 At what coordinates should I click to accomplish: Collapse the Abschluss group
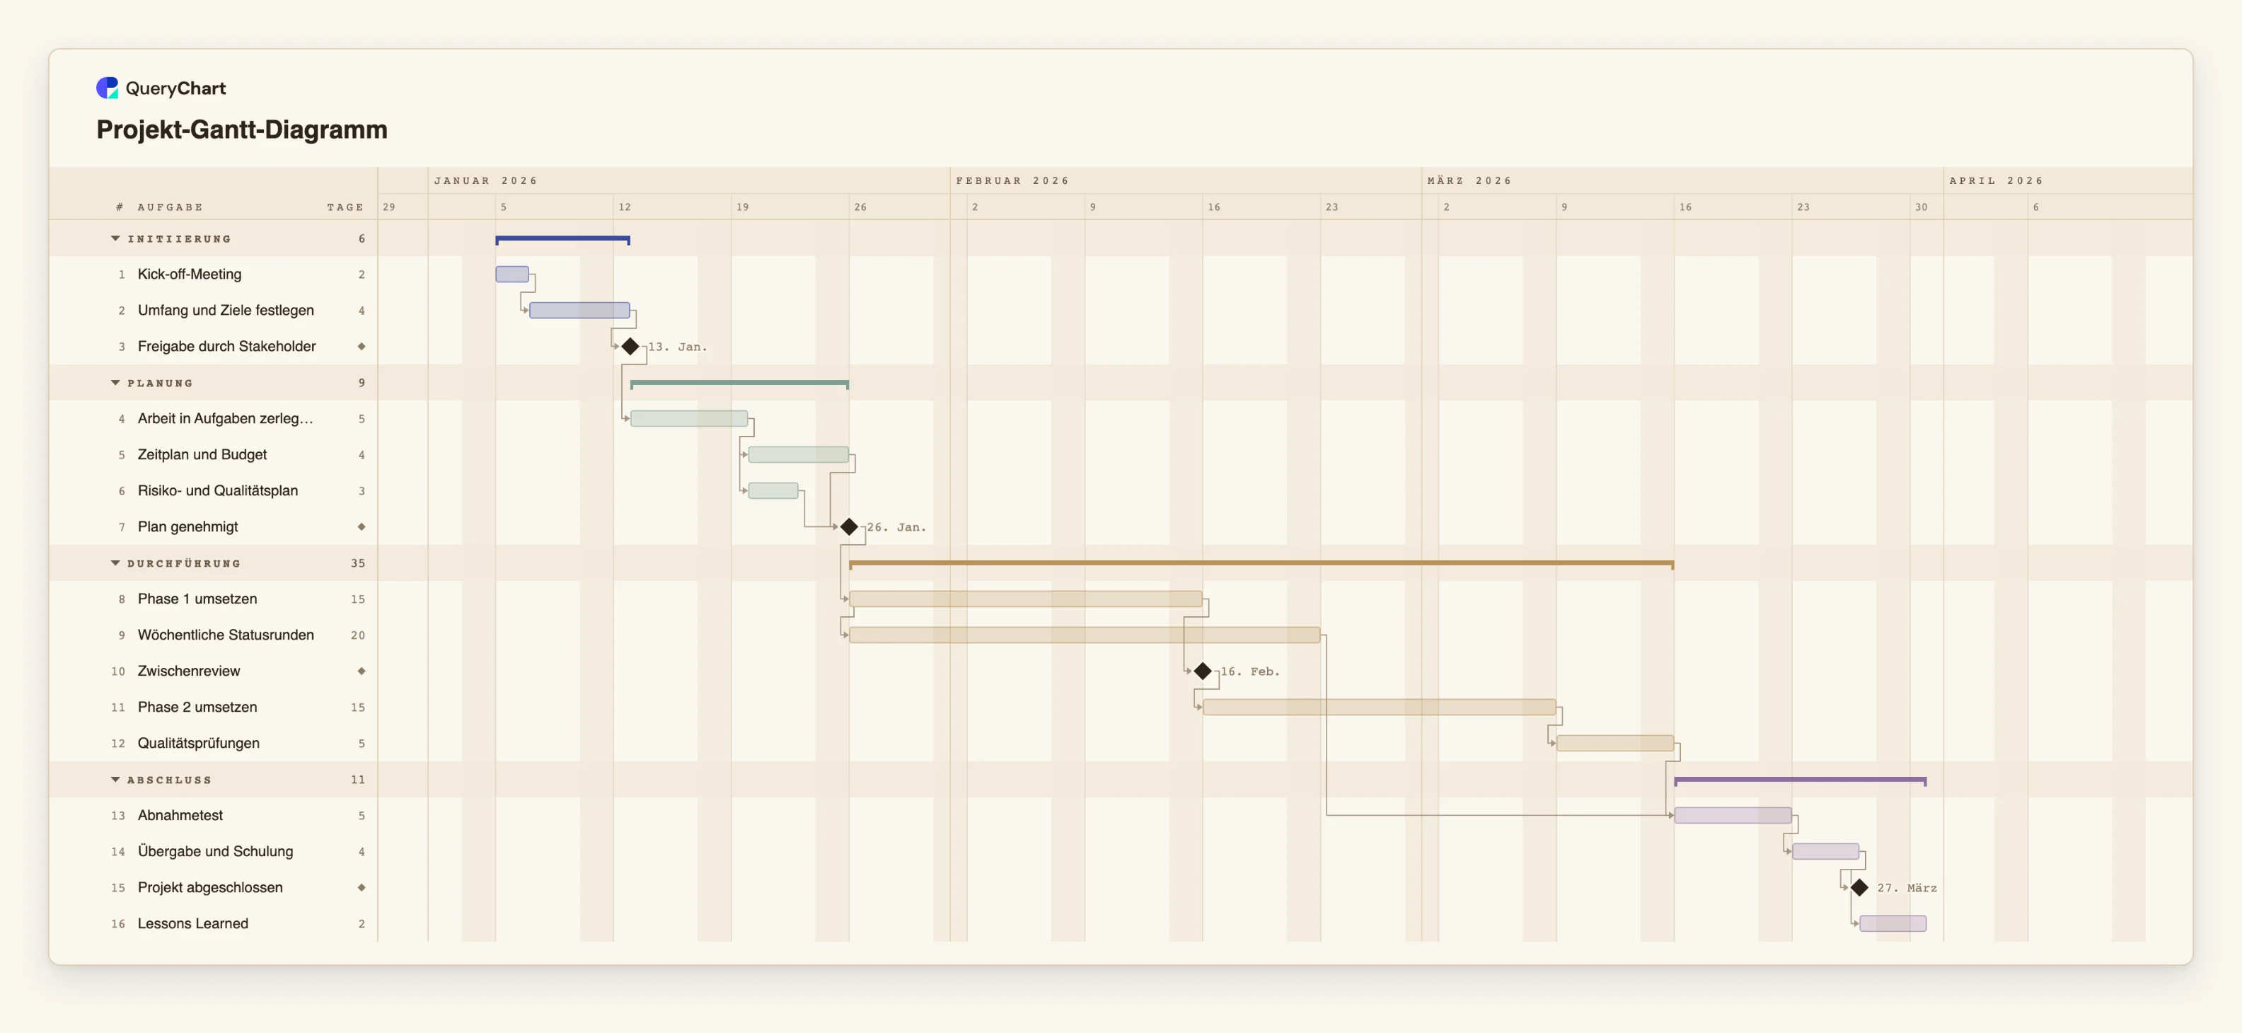tap(115, 780)
